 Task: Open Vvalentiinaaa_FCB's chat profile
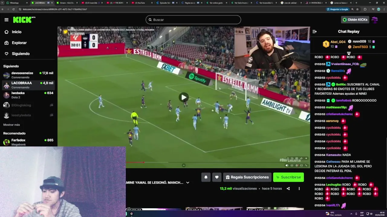point(345,64)
